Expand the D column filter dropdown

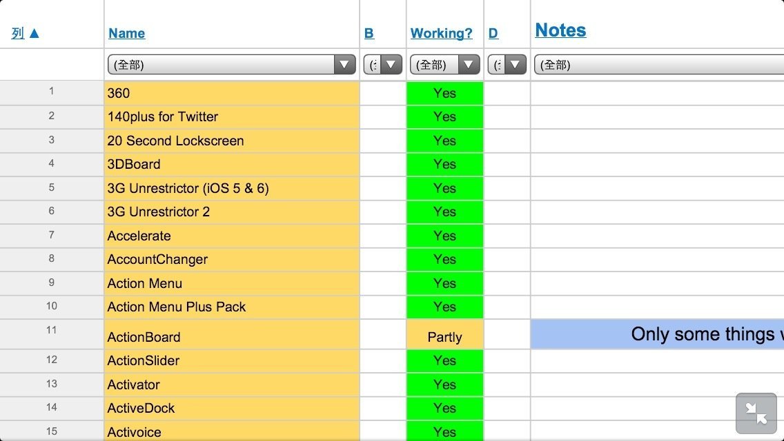(507, 65)
